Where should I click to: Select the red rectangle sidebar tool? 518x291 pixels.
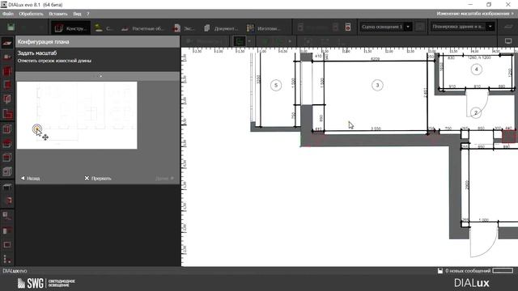click(x=7, y=245)
